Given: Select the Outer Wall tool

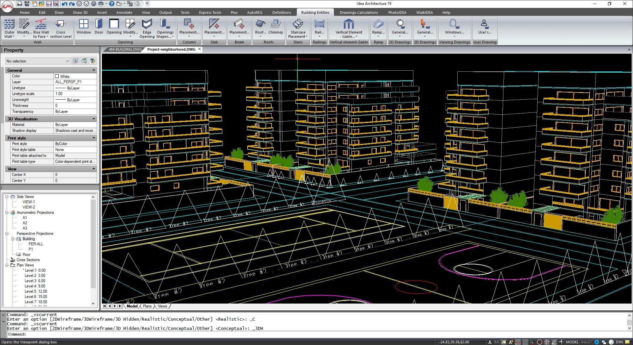Looking at the screenshot, I should (x=9, y=28).
